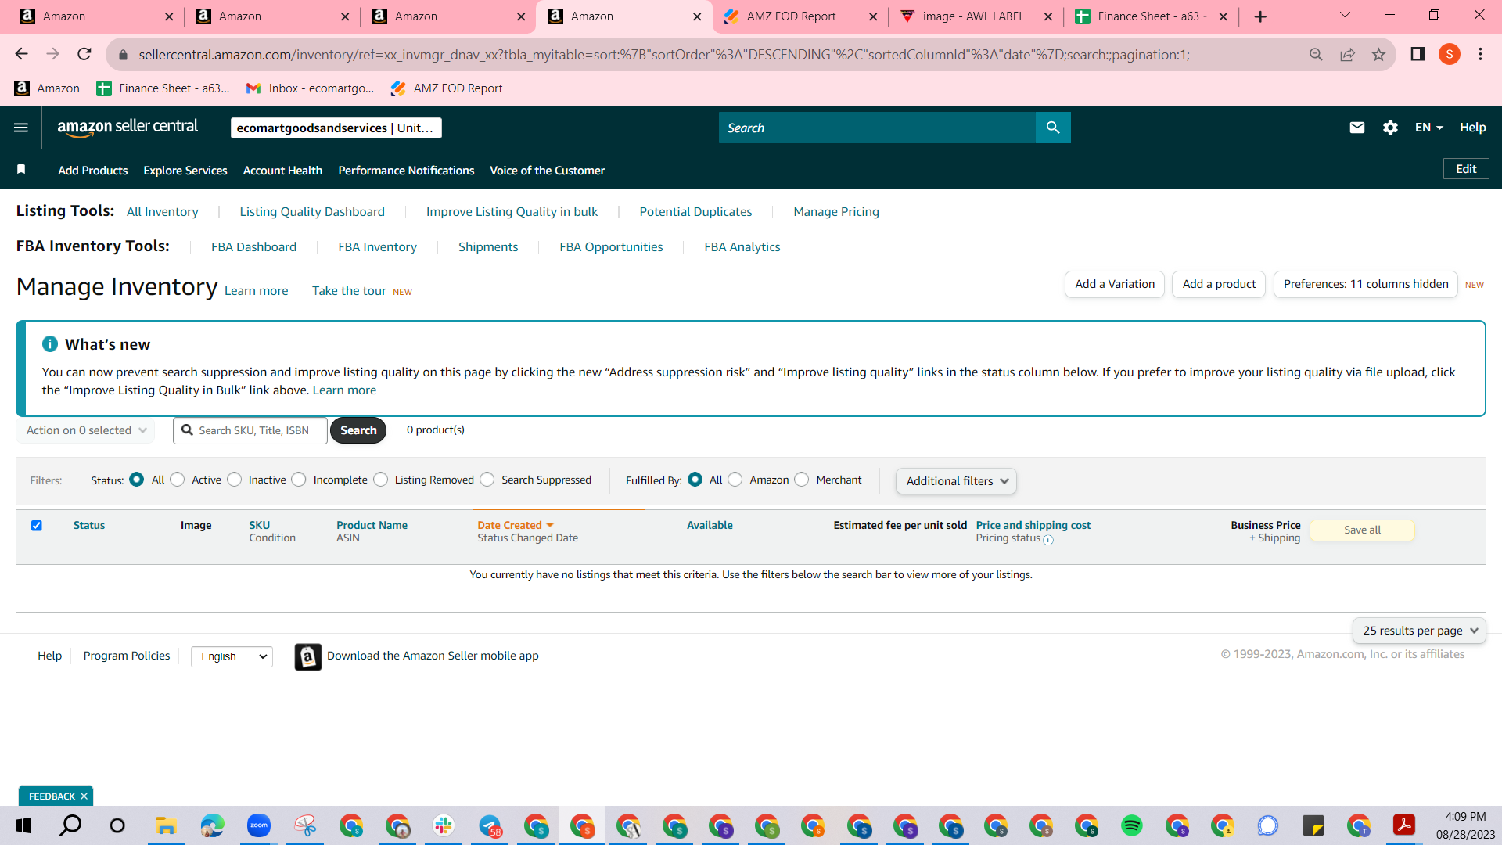Select Fulfilled By Amazon radio button

[735, 480]
